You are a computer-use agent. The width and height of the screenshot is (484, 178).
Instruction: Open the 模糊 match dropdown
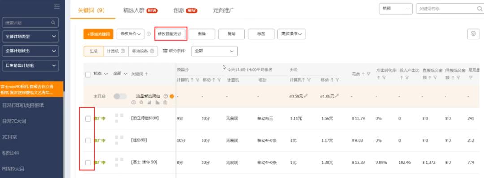396,9
